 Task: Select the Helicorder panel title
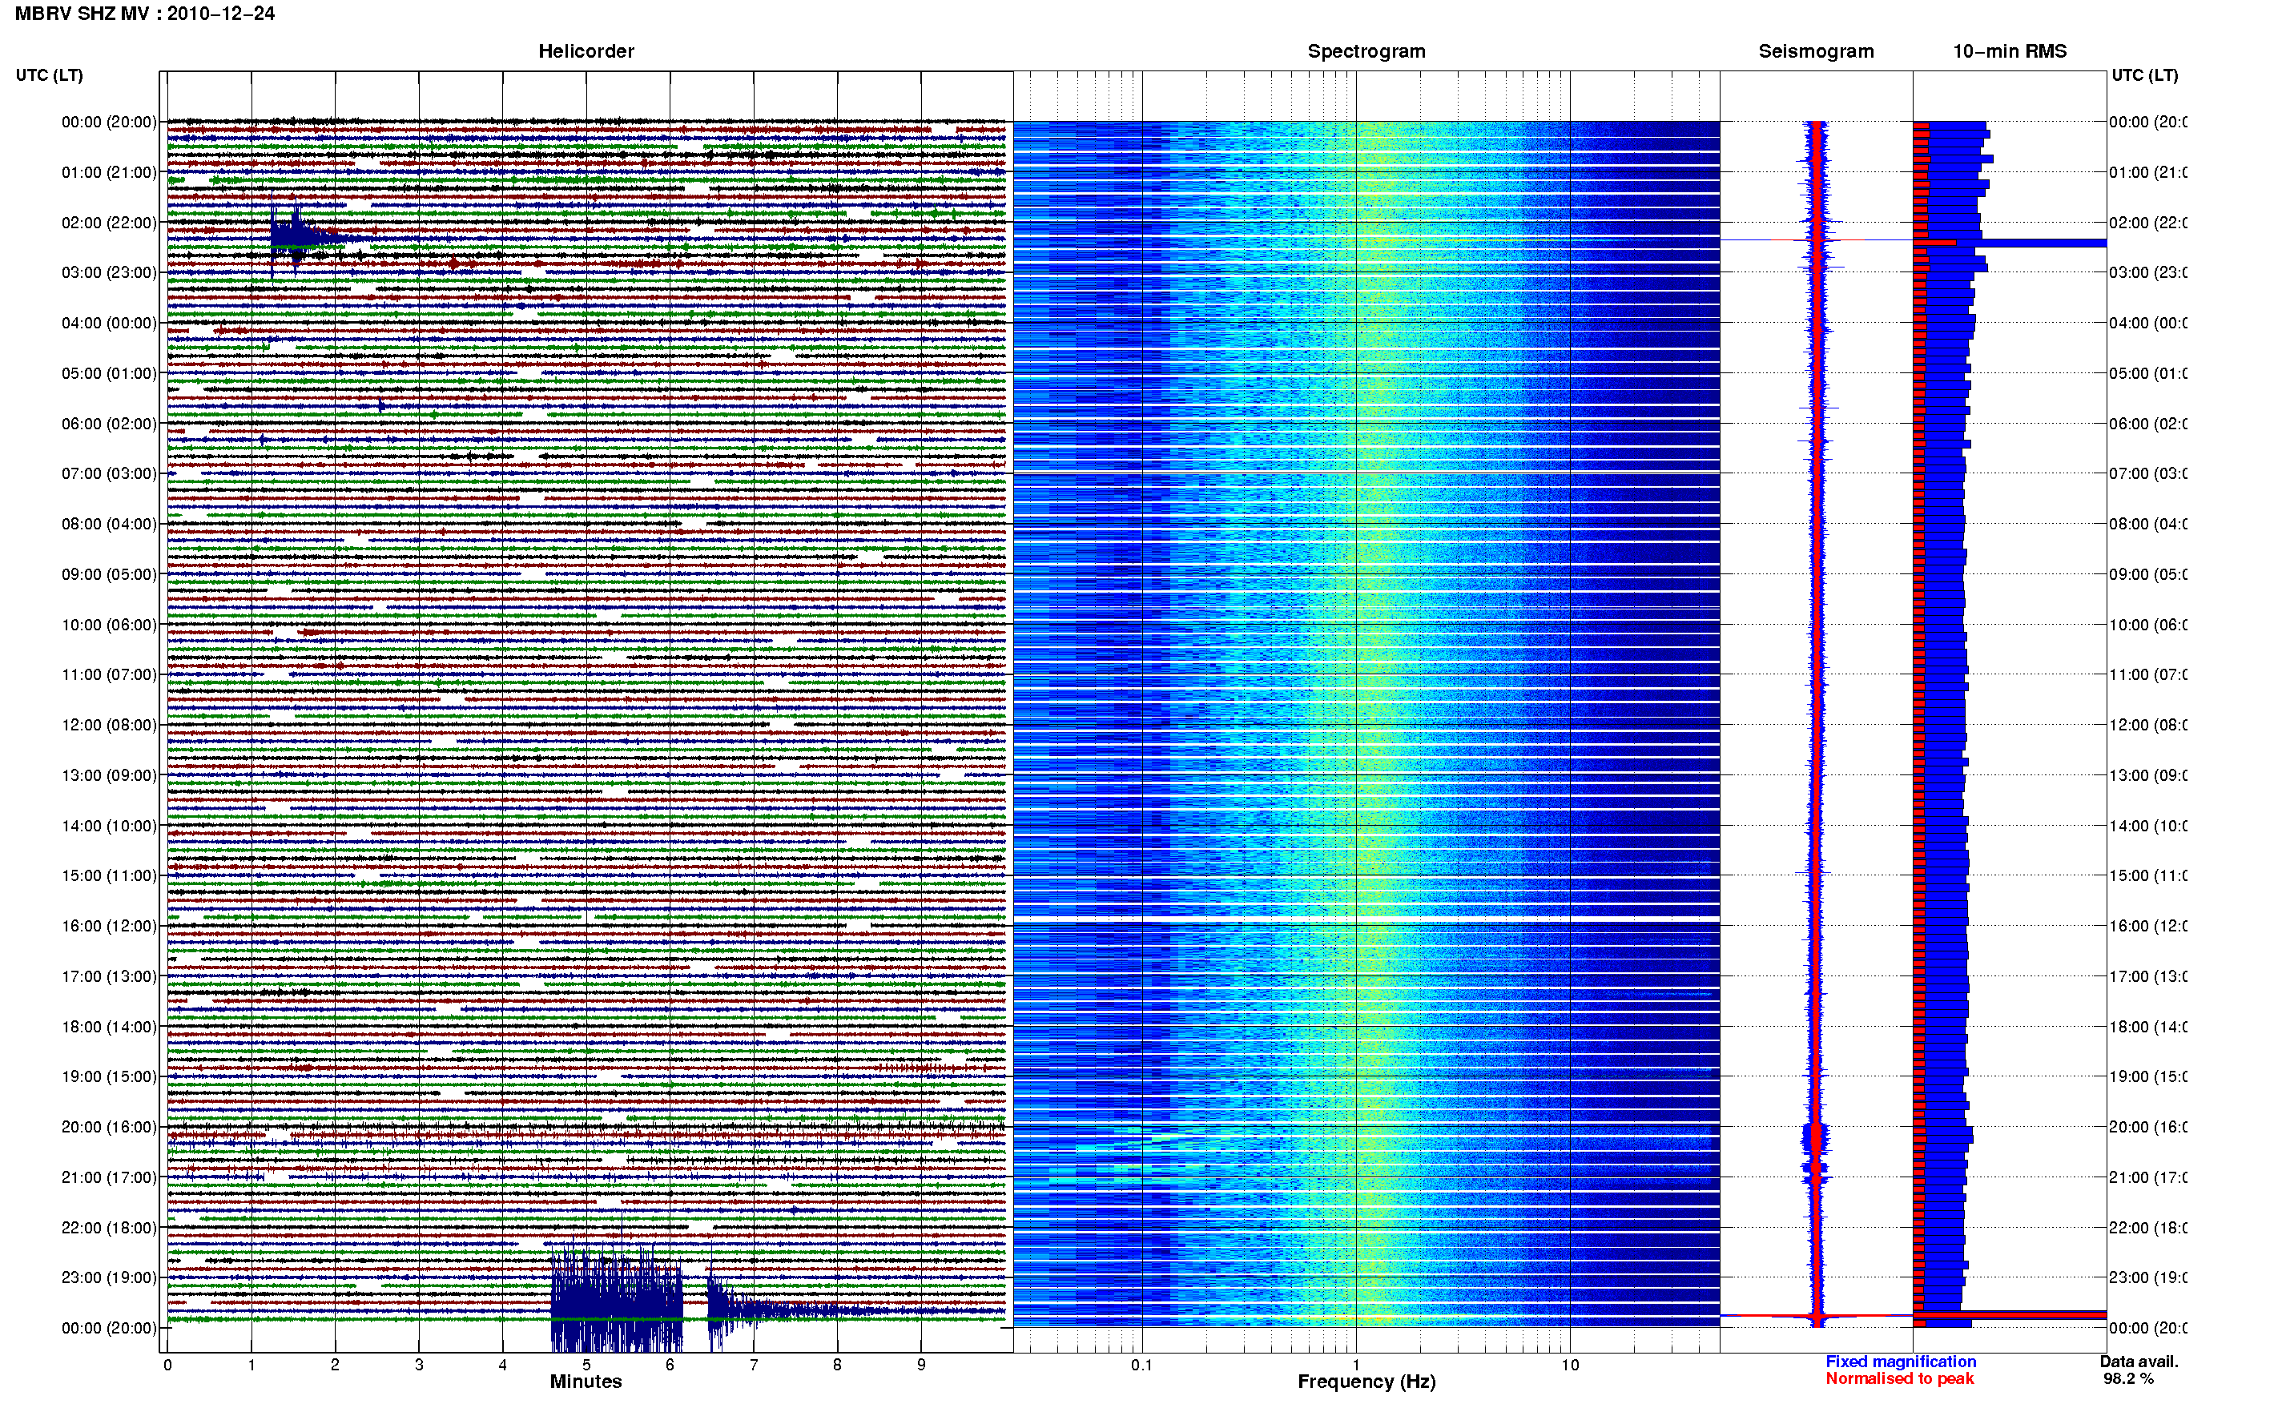[586, 52]
